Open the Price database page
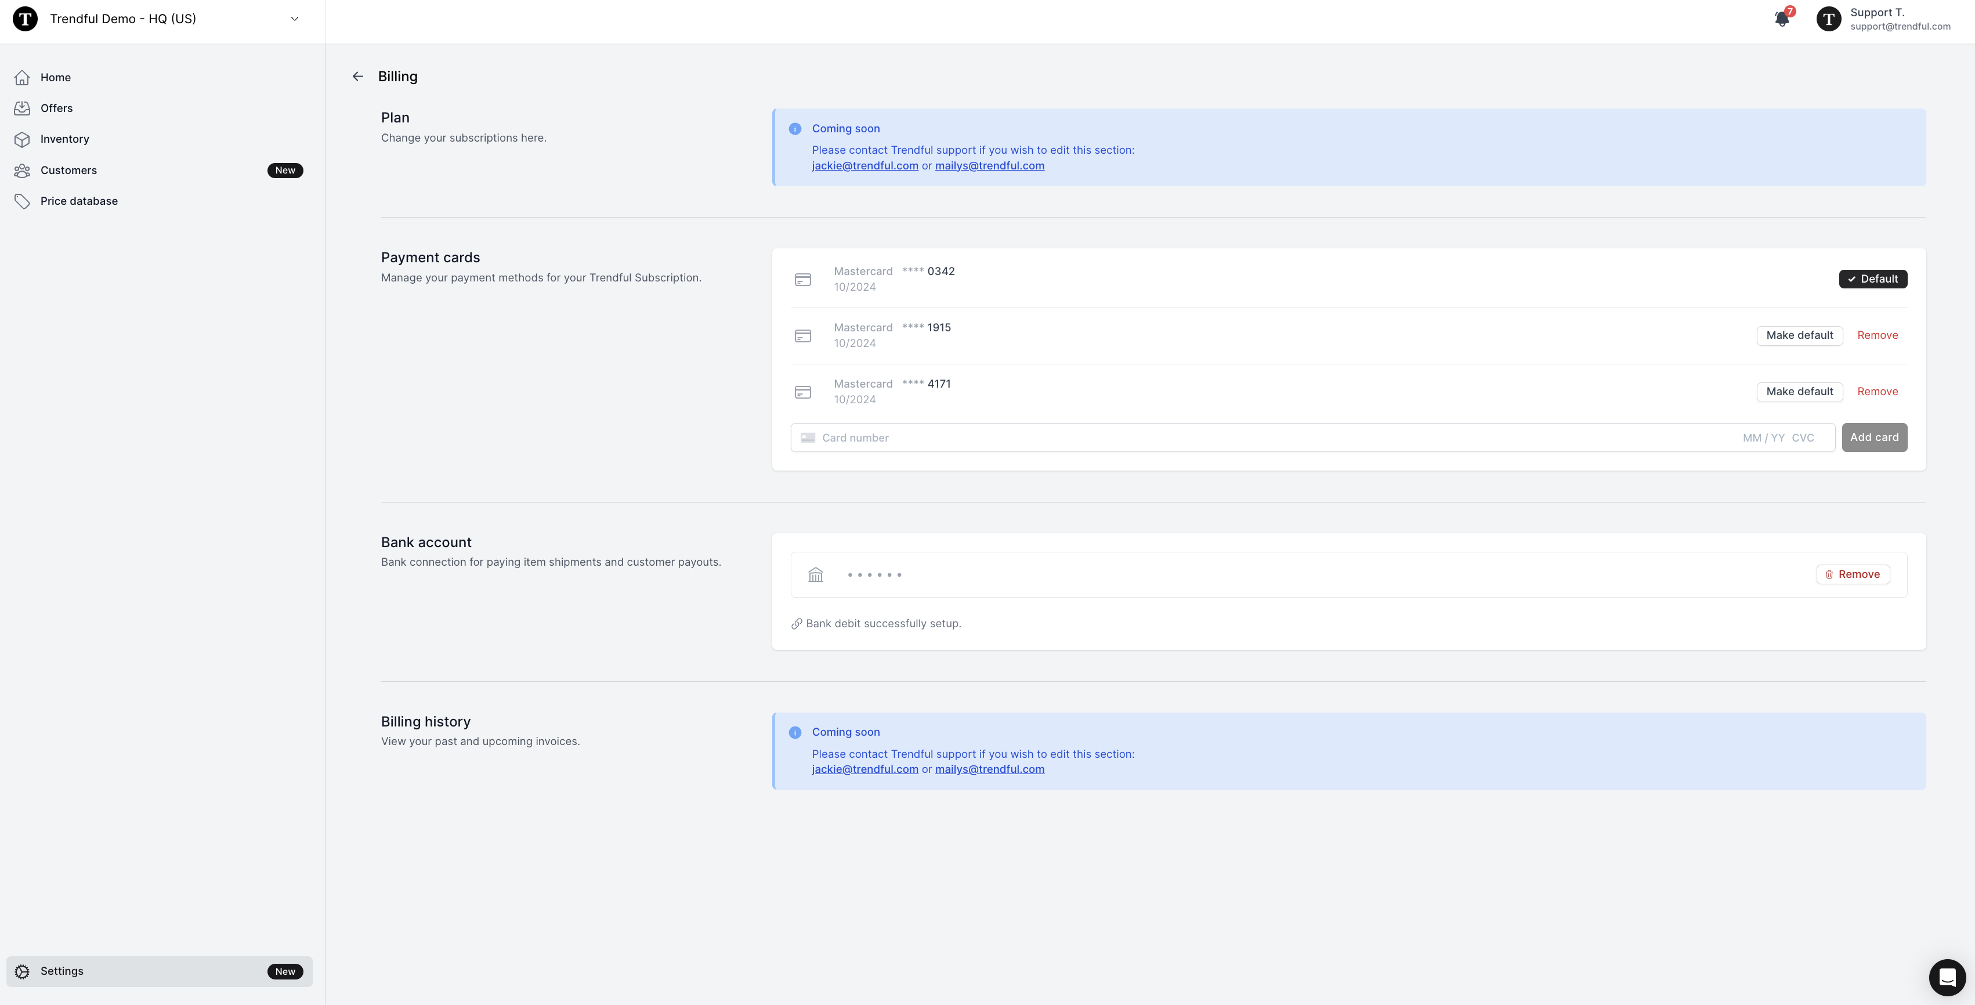 click(159, 201)
